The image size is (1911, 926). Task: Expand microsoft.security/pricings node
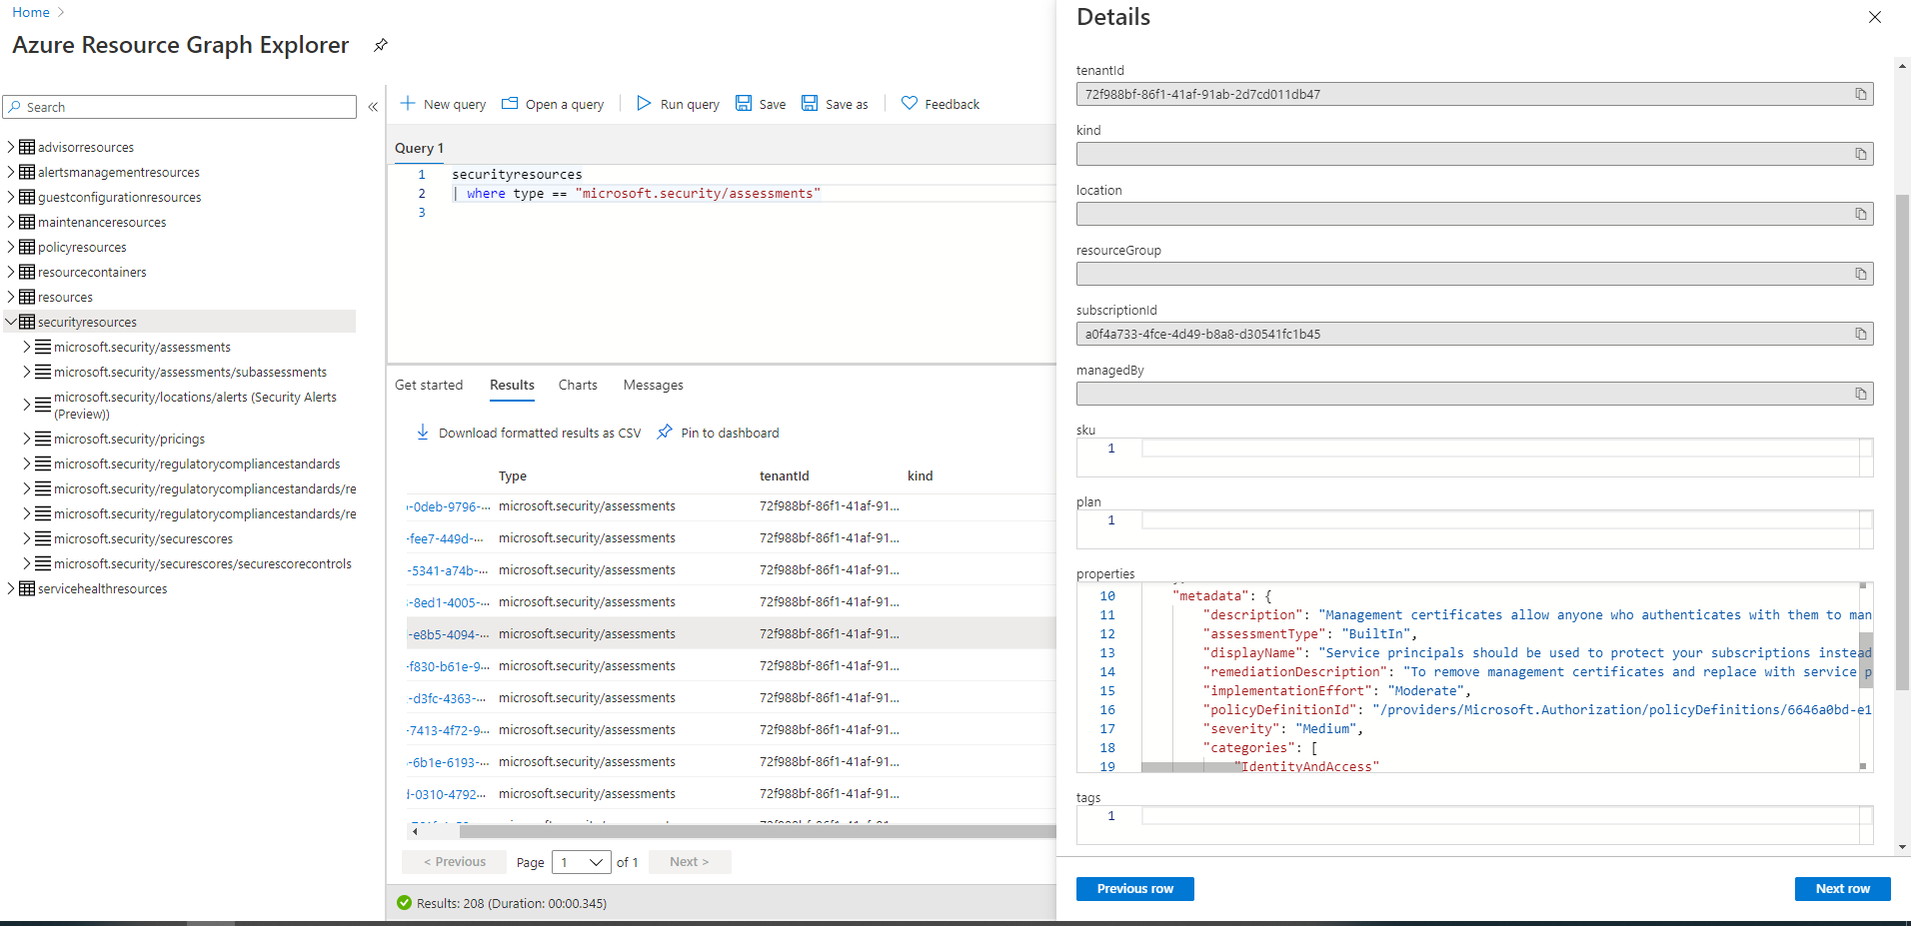(27, 439)
